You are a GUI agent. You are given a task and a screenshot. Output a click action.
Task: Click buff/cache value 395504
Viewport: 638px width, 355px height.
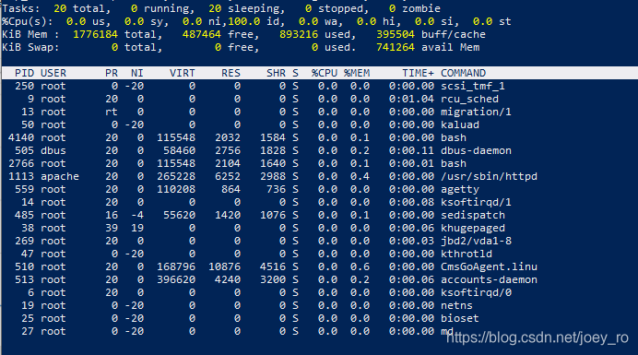396,35
